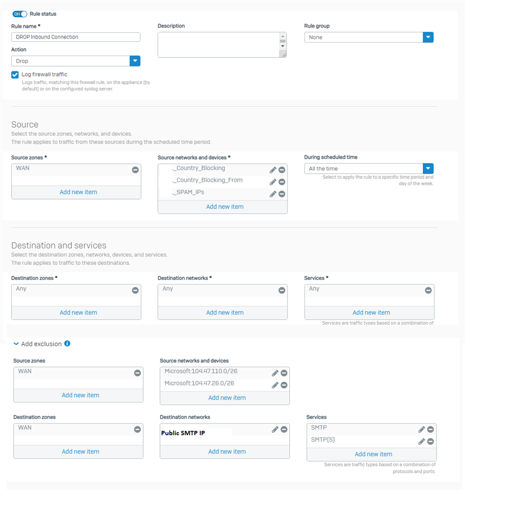Viewport: 521px width, 507px height.
Task: Edit the Microsoft:104.47.26.0/26 exclusion
Action: [275, 385]
